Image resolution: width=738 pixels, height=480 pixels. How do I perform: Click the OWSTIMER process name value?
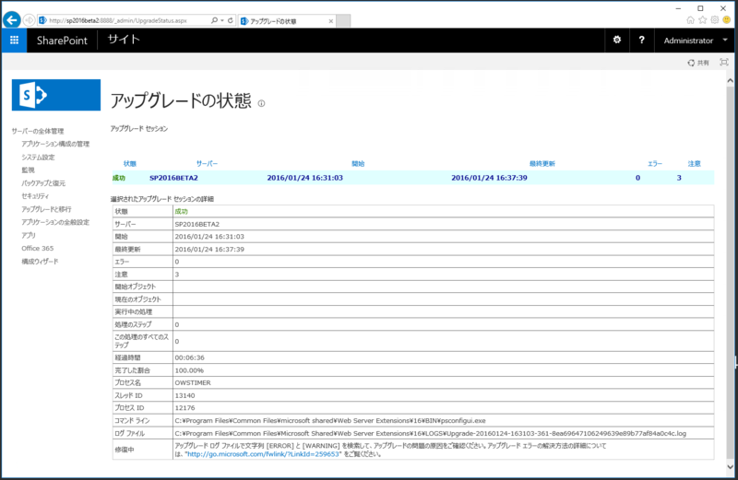(x=193, y=382)
